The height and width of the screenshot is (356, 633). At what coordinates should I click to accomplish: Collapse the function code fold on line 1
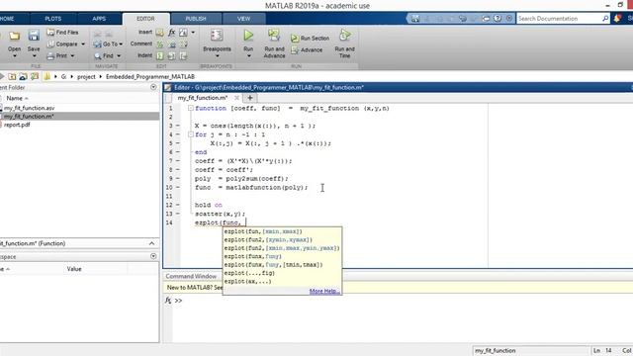[191, 108]
